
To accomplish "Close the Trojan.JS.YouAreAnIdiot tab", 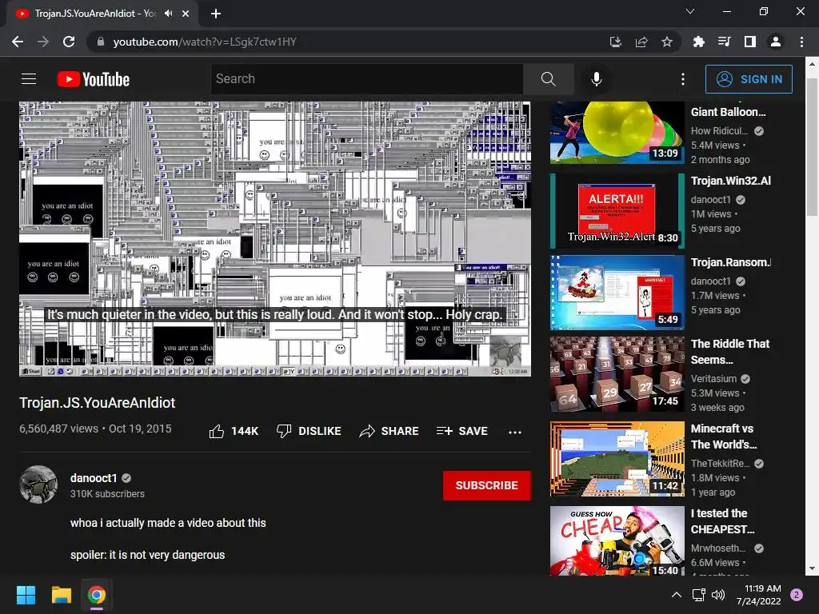I will click(x=186, y=14).
